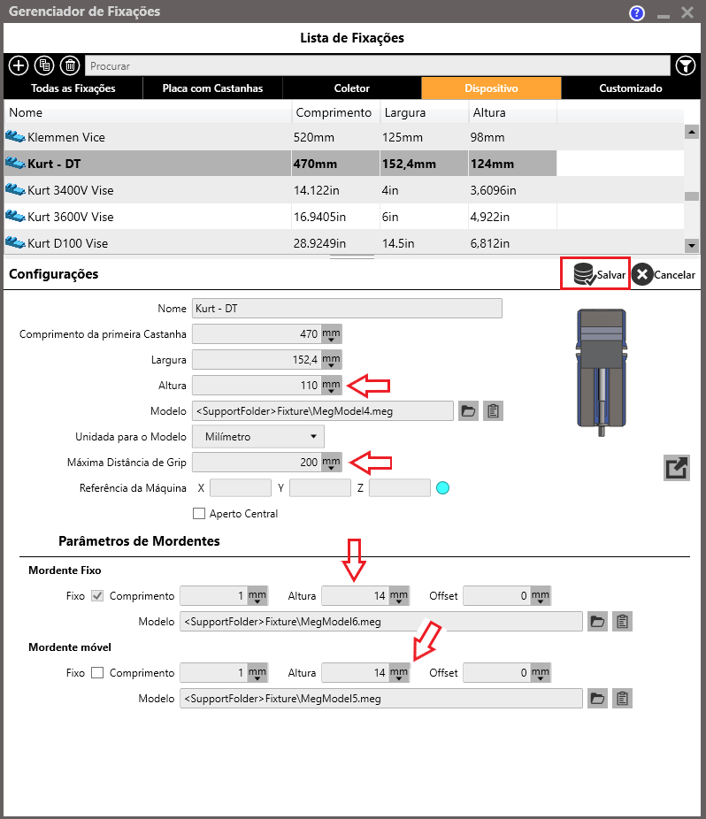Open the mm unit dropdown for the 110 Altura value
The width and height of the screenshot is (706, 819).
click(x=331, y=386)
